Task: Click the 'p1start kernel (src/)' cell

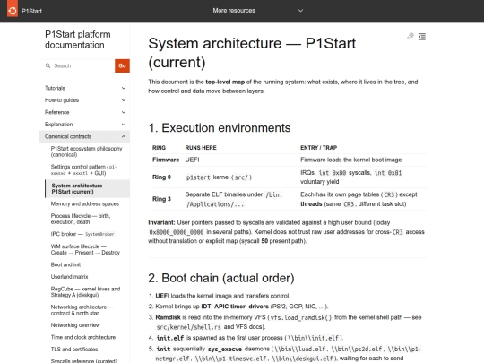Action: (x=219, y=177)
